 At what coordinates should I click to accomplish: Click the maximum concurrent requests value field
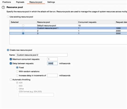52,59
